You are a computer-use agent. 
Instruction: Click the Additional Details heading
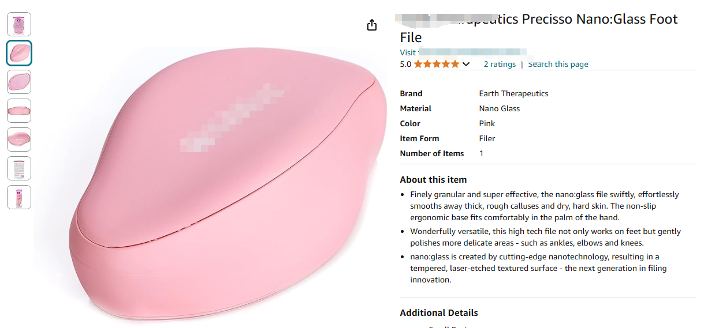[x=439, y=313]
